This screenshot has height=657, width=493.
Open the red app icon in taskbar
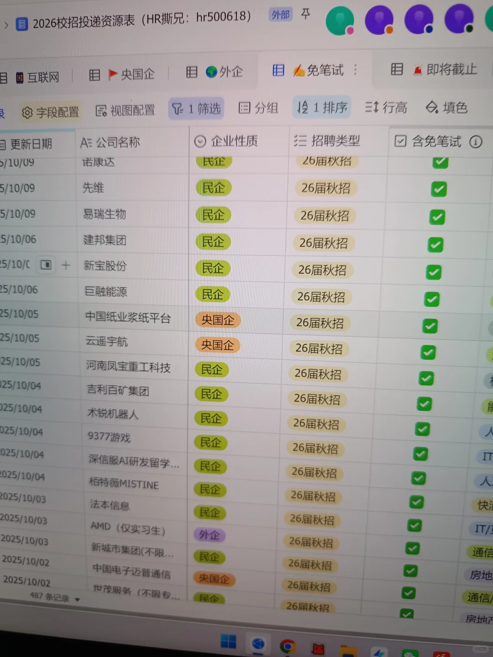(x=318, y=649)
